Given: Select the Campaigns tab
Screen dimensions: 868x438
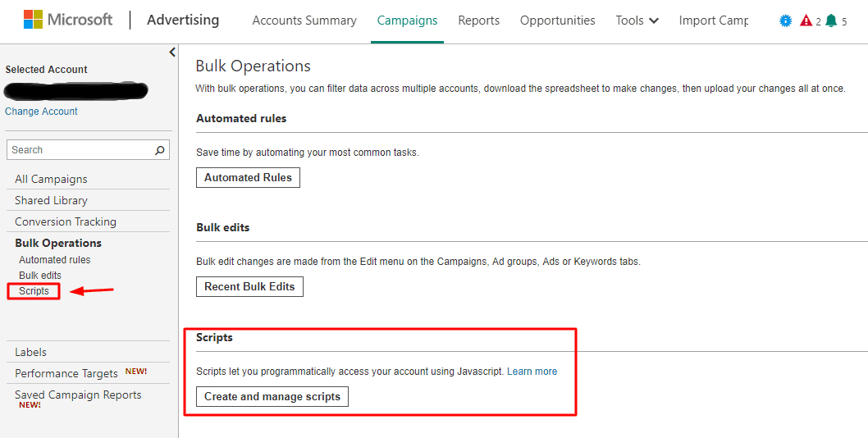Looking at the screenshot, I should [x=408, y=21].
